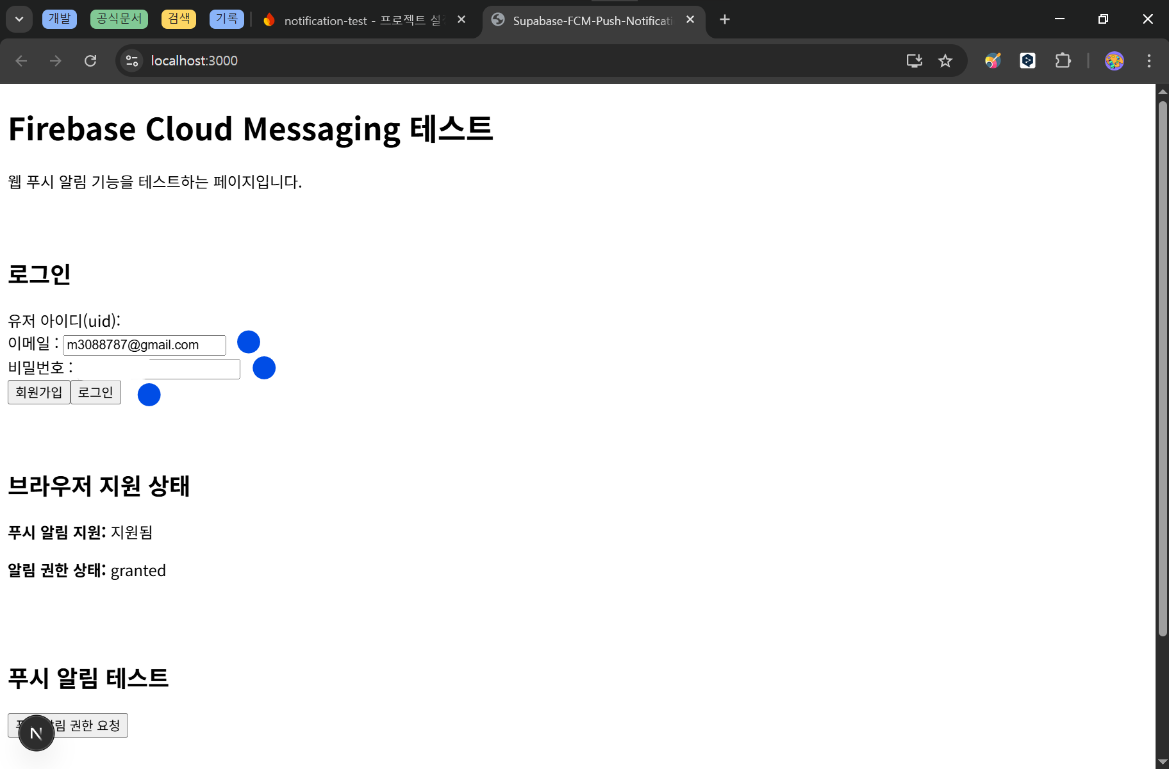Screen dimensions: 1169x769
Task: Close the Supabase-FCM-Push-Notification tab
Action: coord(690,19)
